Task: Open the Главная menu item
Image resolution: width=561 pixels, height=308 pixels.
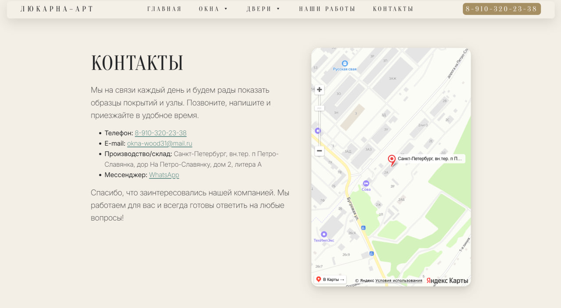Action: [x=164, y=9]
